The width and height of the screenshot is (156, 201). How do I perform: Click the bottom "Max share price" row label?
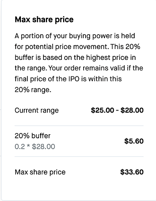(x=40, y=172)
